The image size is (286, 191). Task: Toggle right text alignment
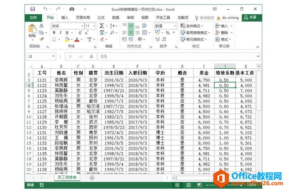click(x=138, y=33)
